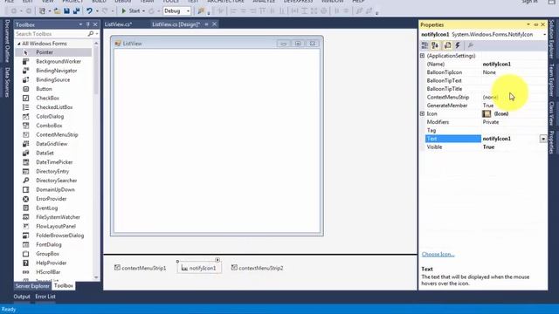This screenshot has width=559, height=314.
Task: Open the Error List tab
Action: click(x=45, y=297)
